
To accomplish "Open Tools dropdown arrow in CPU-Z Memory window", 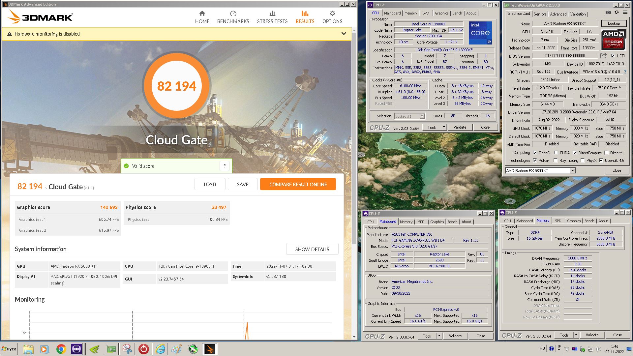I will tap(576, 335).
